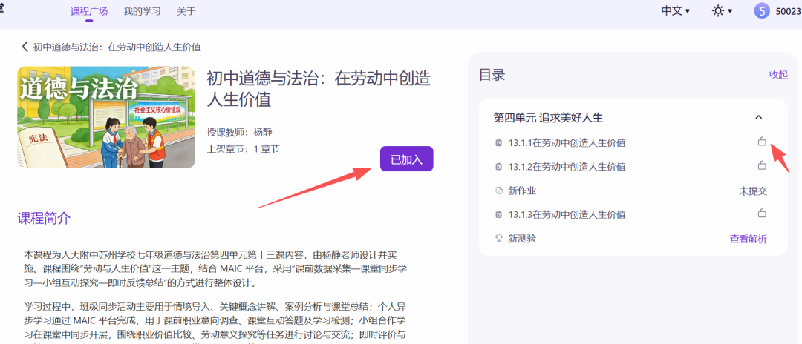Viewport: 802px width, 344px height.
Task: Collapse the 第四单元 追求美好人生 chevron
Action: point(759,117)
